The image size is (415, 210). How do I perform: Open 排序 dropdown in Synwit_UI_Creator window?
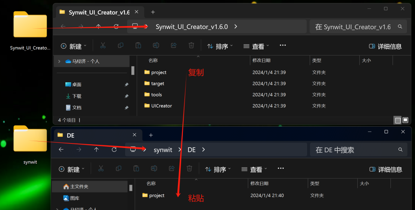click(220, 46)
